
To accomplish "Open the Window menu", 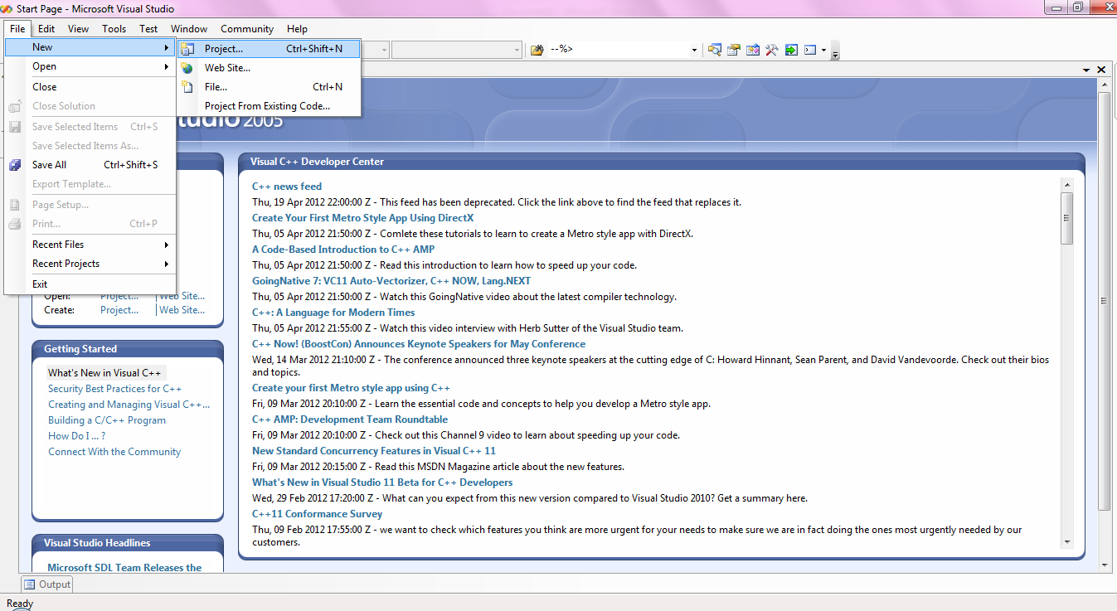I will tap(189, 28).
